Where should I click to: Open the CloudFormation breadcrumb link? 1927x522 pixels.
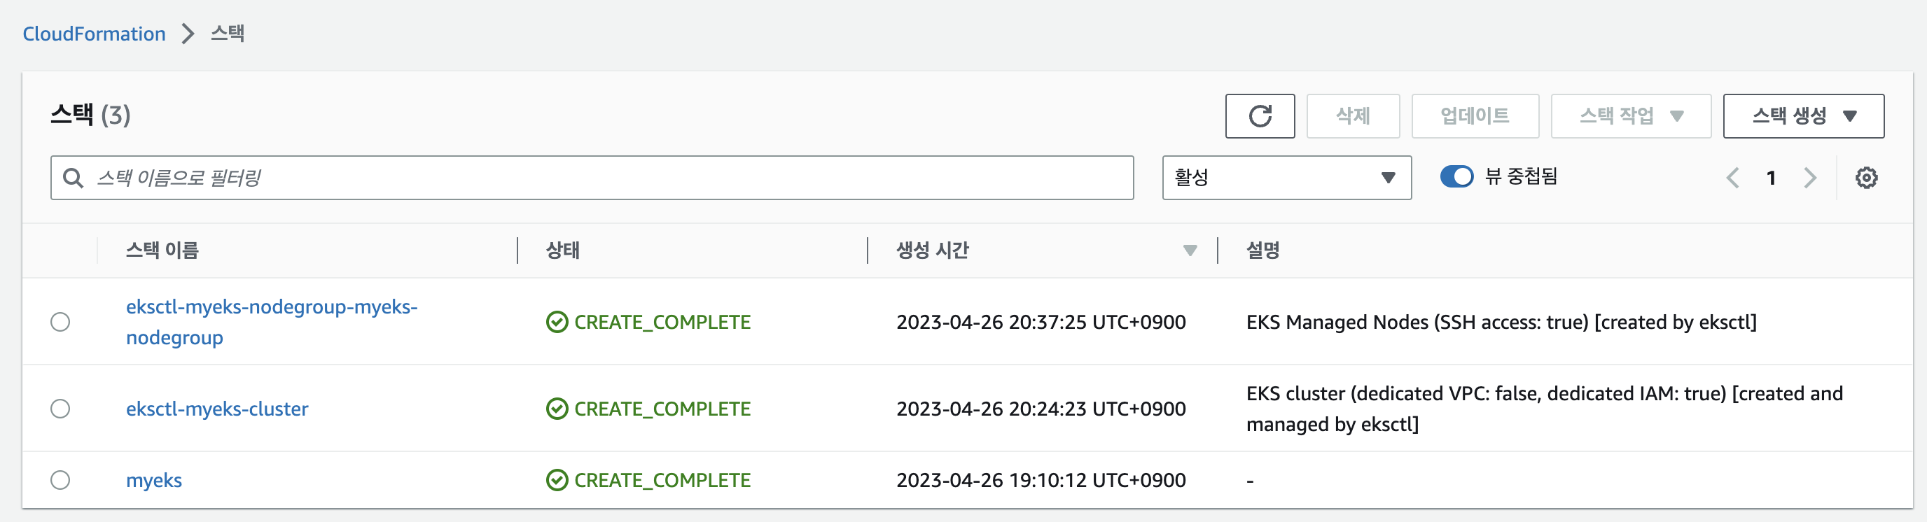(x=95, y=34)
